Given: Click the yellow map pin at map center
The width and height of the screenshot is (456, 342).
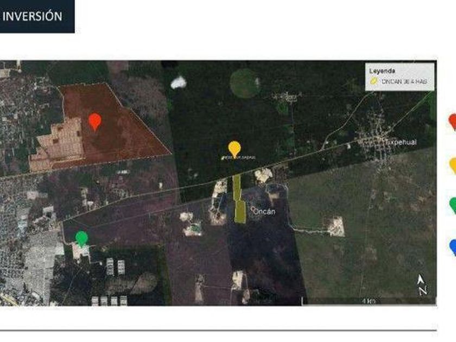Looking at the screenshot, I should (235, 149).
